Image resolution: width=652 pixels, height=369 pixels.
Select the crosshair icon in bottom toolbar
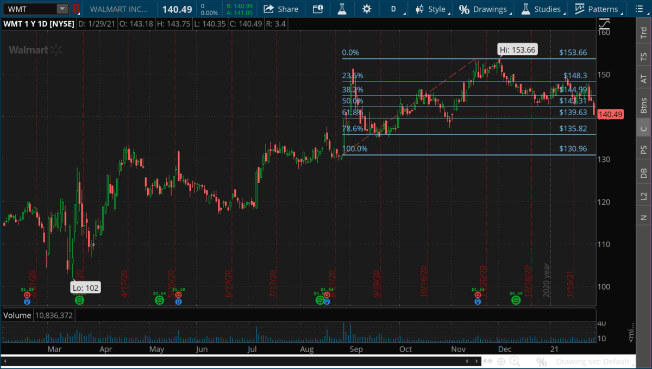pos(501,361)
